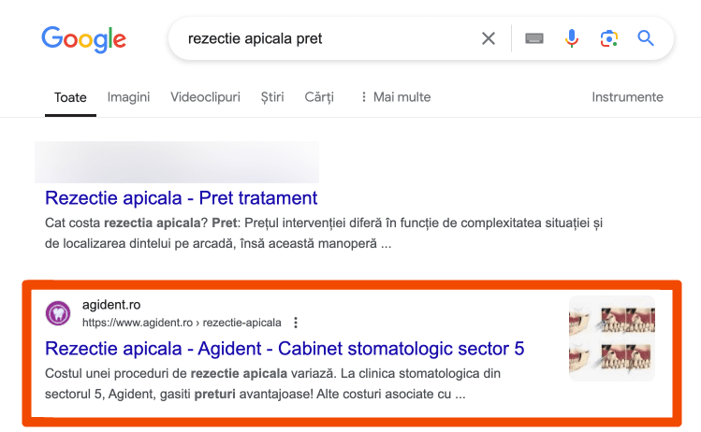This screenshot has height=432, width=701.
Task: Open the Cărți tab
Action: coord(319,97)
